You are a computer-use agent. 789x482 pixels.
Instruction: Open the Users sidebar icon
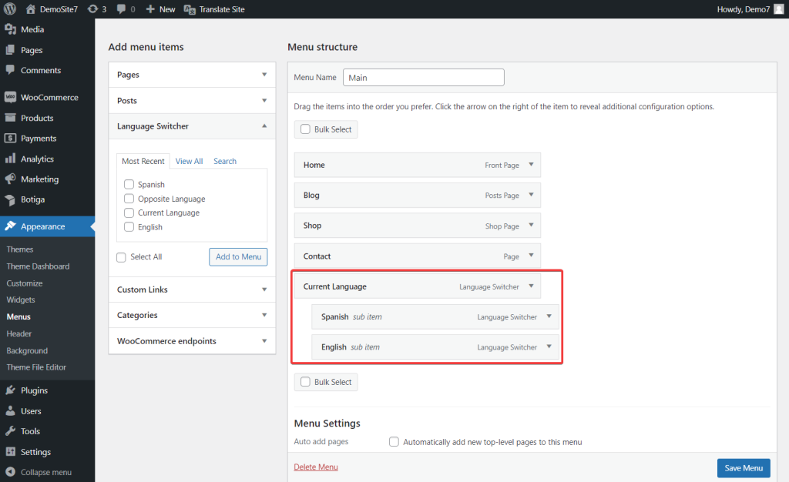(x=10, y=410)
